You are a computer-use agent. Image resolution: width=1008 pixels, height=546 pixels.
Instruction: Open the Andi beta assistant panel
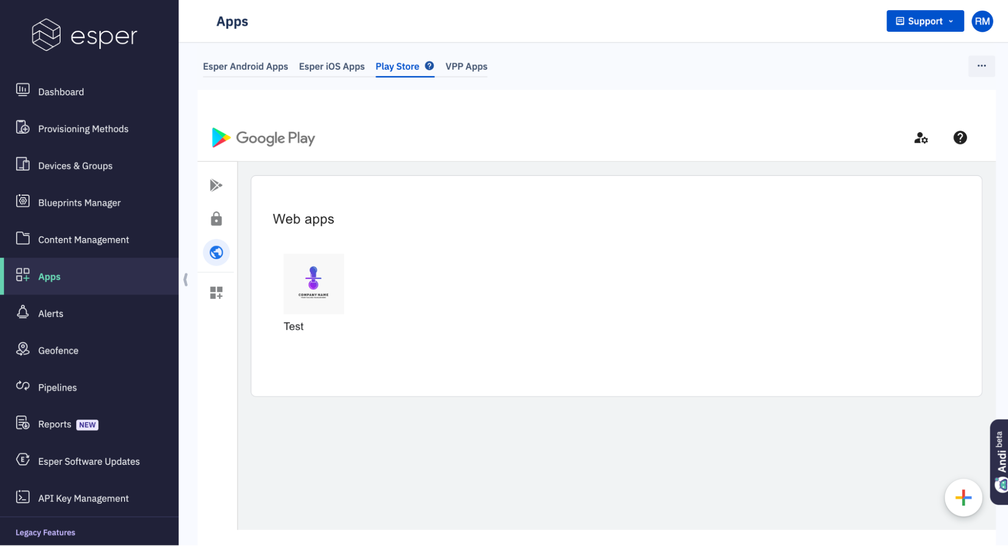coord(1000,461)
